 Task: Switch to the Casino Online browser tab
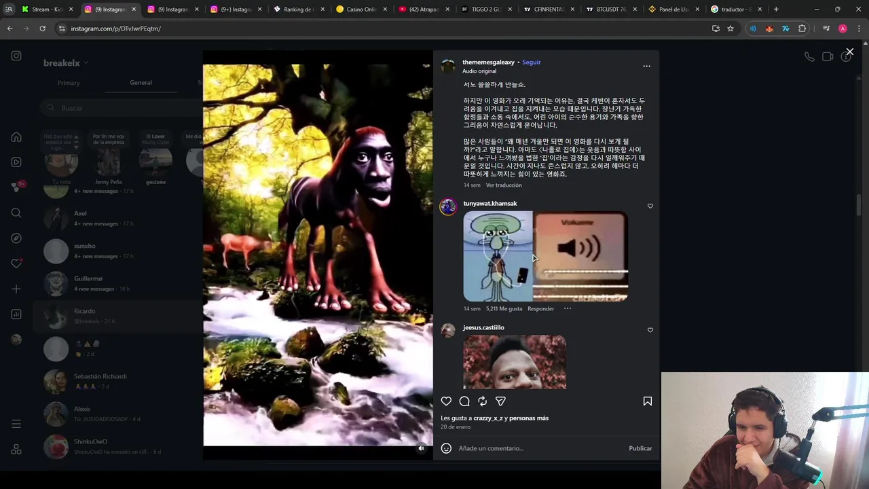[x=362, y=10]
